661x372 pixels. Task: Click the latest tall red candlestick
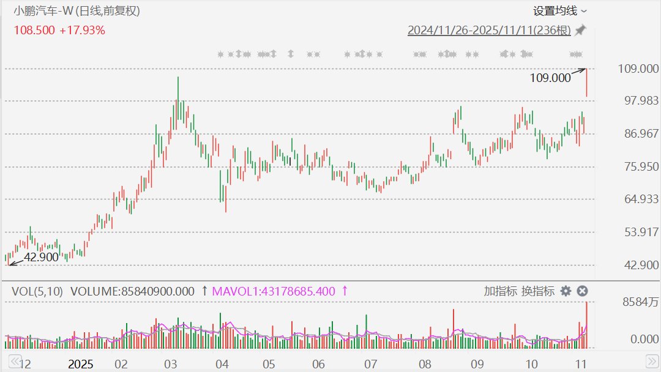(x=586, y=83)
